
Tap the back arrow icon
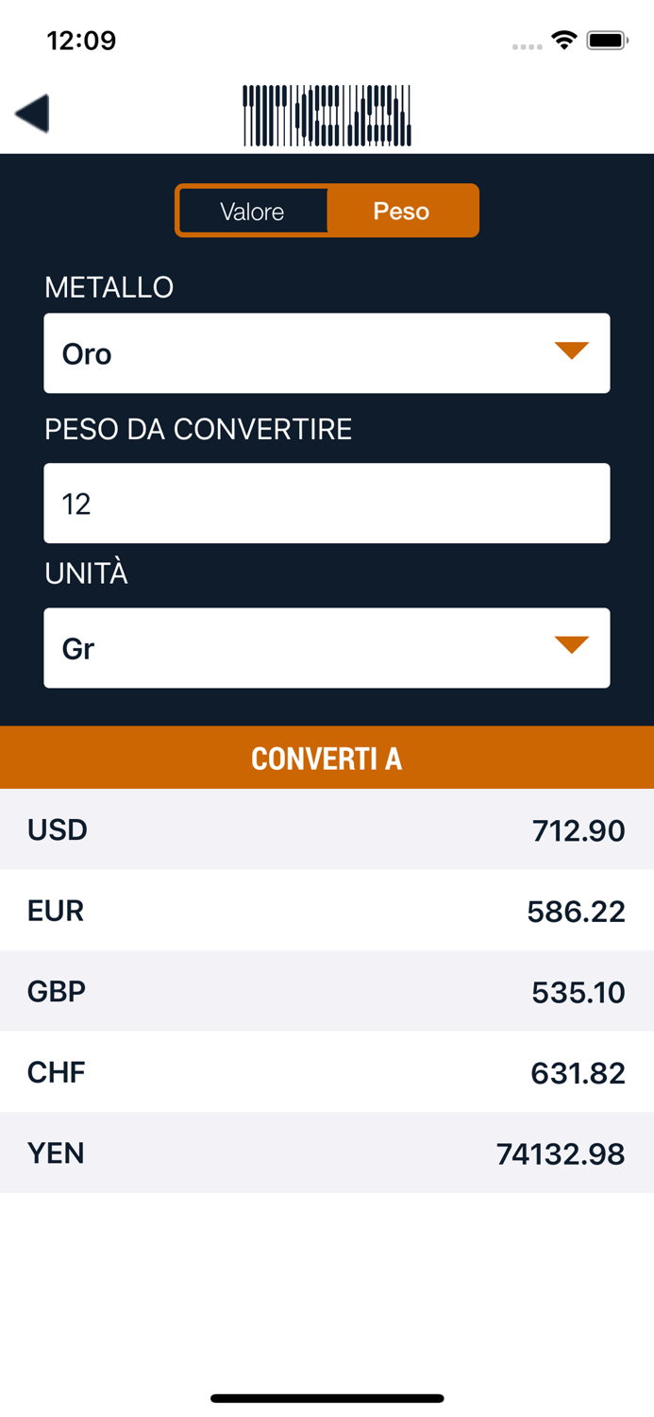pyautogui.click(x=32, y=114)
